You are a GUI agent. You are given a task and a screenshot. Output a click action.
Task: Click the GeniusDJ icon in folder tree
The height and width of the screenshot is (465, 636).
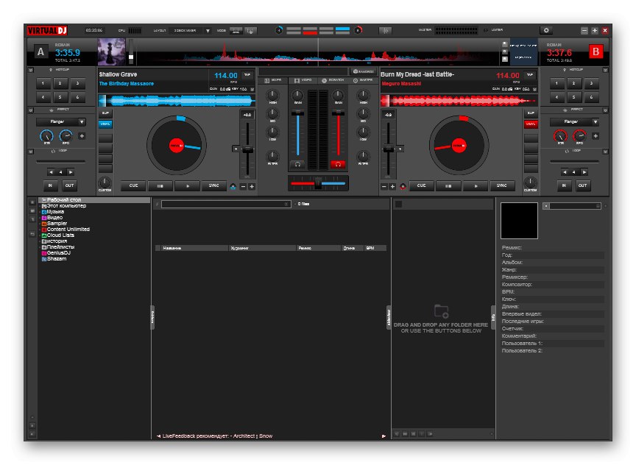[x=45, y=253]
